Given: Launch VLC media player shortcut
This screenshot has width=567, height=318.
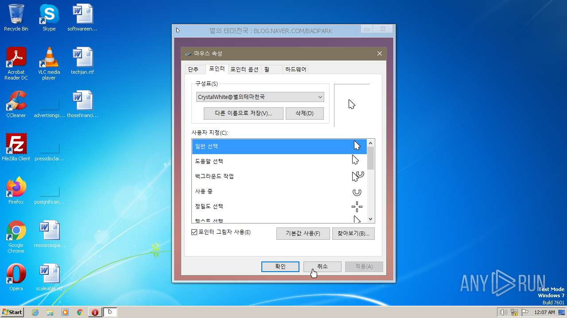Looking at the screenshot, I should pyautogui.click(x=49, y=64).
